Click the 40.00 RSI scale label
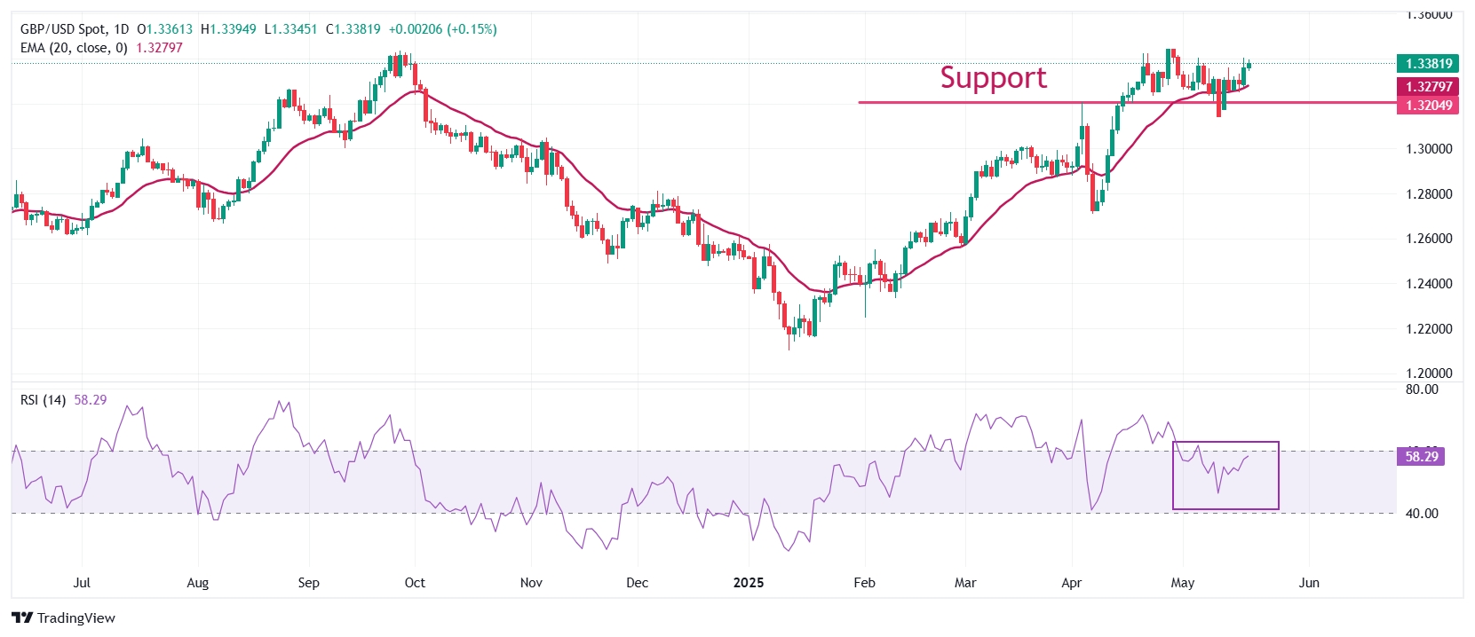1475x637 pixels. pyautogui.click(x=1423, y=514)
